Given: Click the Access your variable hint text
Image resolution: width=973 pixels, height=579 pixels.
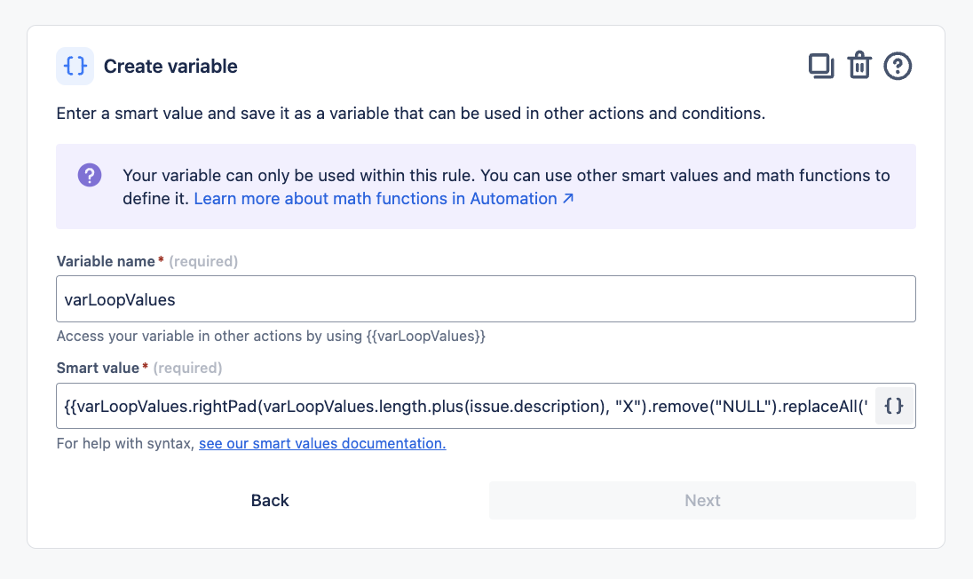Looking at the screenshot, I should 271,337.
